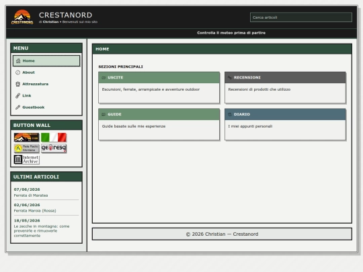The height and width of the screenshot is (272, 363).
Task: Click the copyright 2026 Christian footer text
Action: coord(222,234)
